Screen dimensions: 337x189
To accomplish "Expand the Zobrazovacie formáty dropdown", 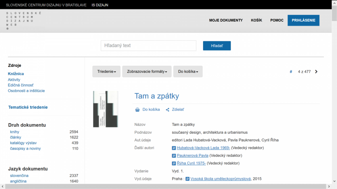I will 147,72.
